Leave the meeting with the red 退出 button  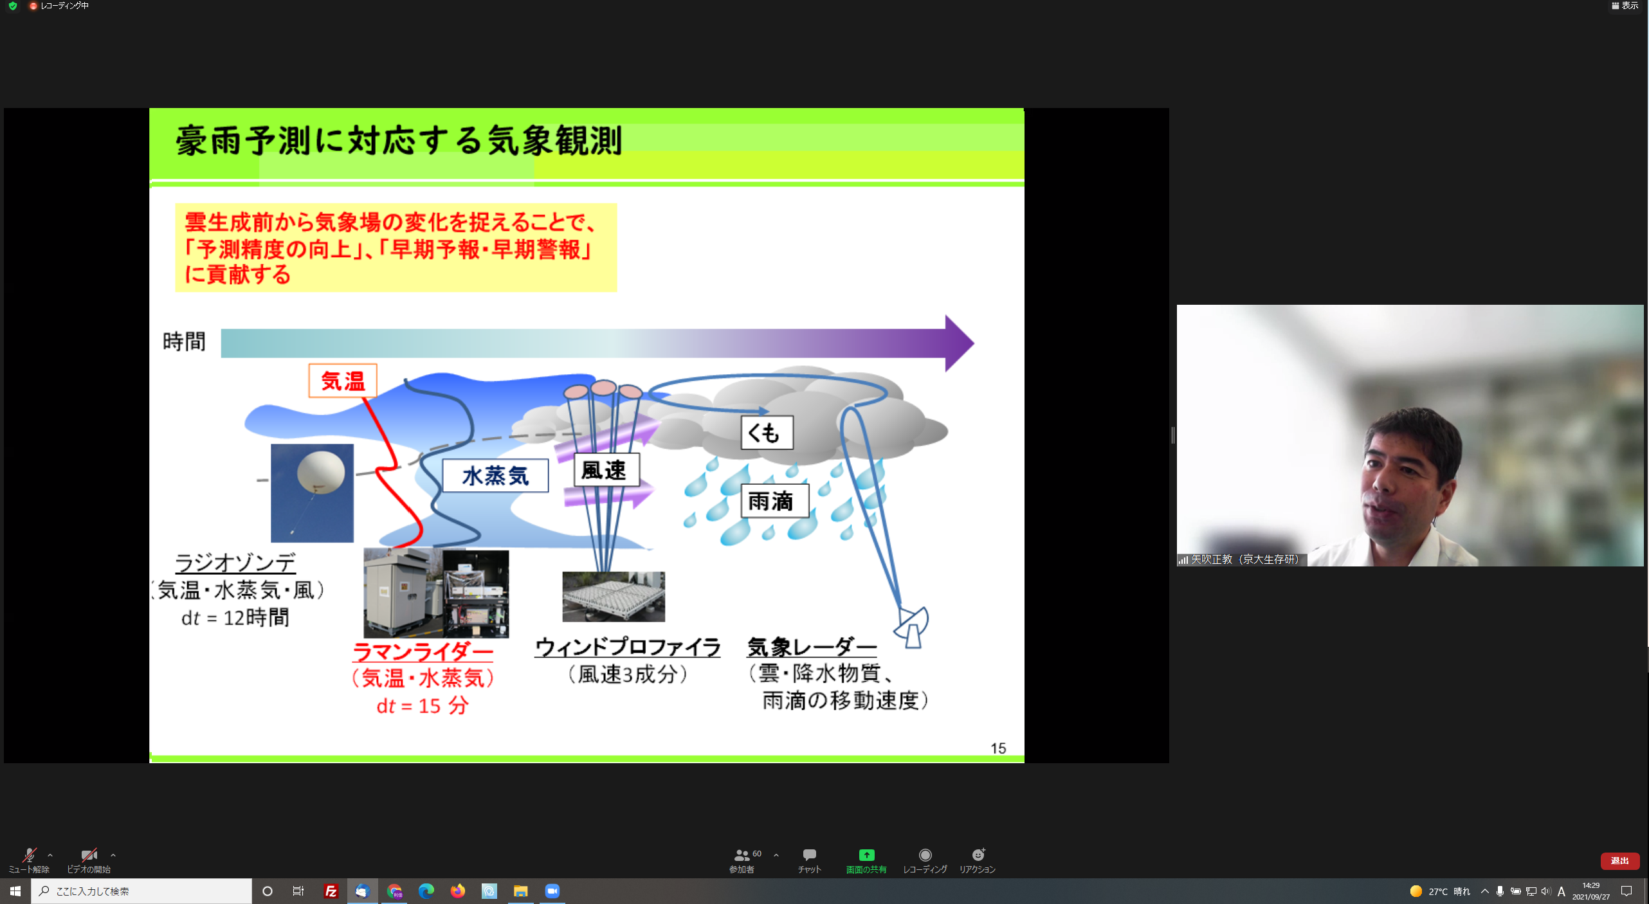pos(1619,860)
